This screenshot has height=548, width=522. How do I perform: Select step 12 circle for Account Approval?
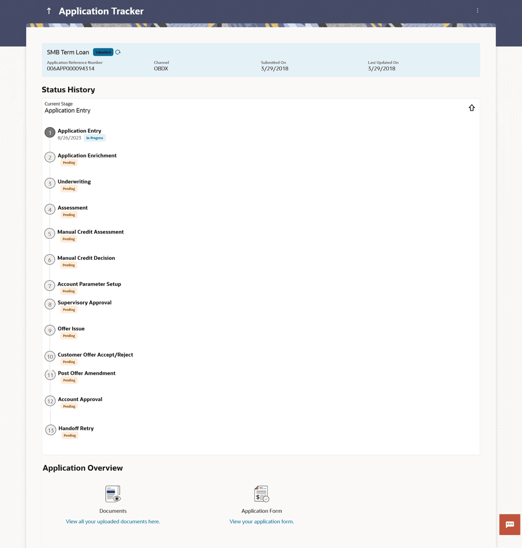coord(50,401)
